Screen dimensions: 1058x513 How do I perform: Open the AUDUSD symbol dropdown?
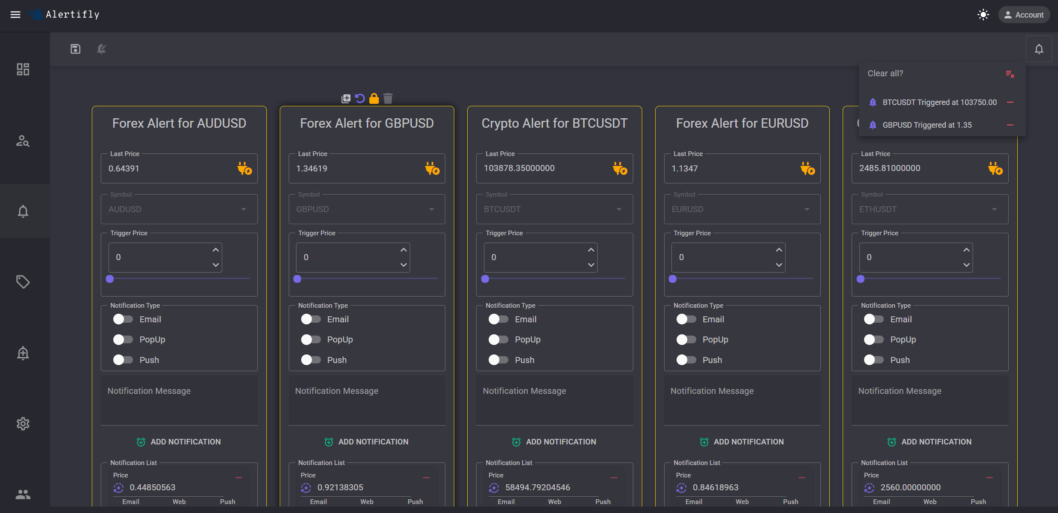(179, 209)
